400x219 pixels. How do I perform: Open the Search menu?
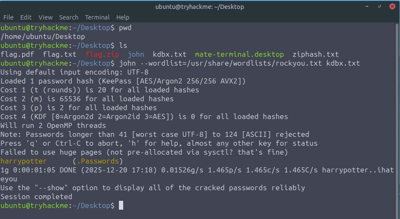pyautogui.click(x=69, y=17)
